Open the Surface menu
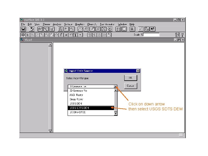Screen dimensions: 208x156 click(68, 24)
